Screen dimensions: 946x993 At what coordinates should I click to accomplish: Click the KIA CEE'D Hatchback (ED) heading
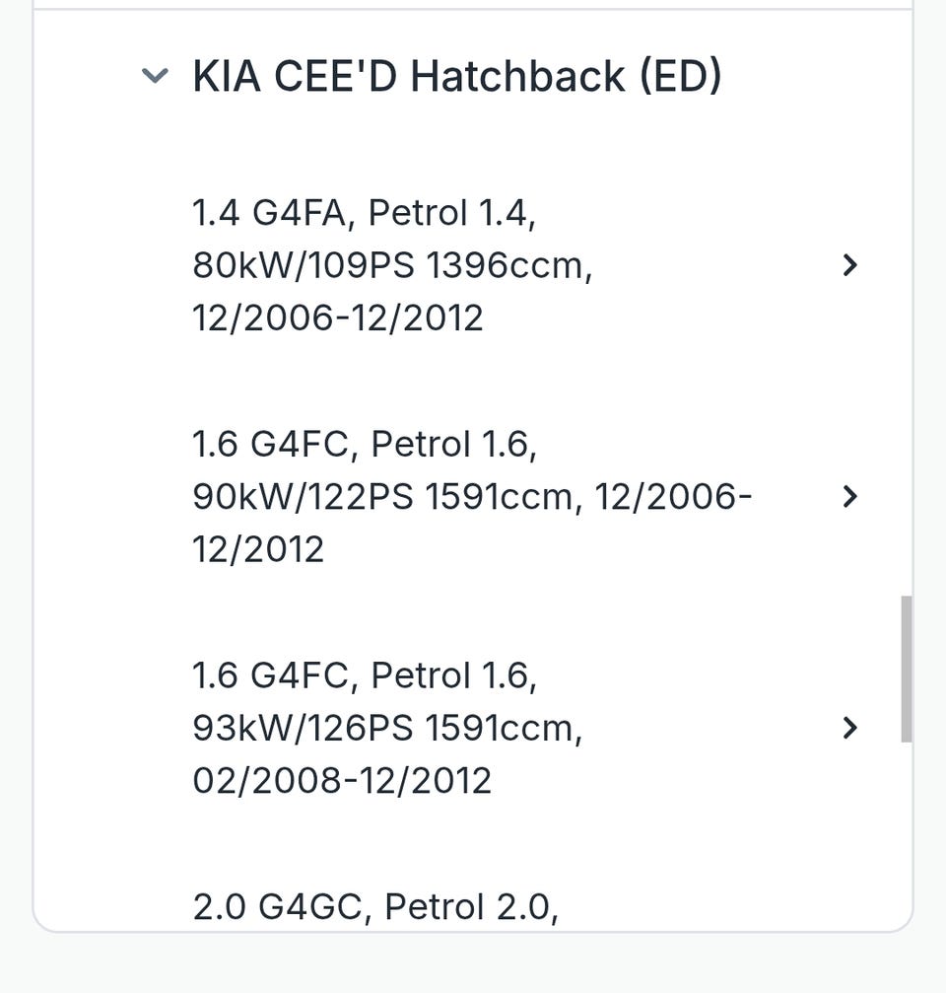(456, 76)
